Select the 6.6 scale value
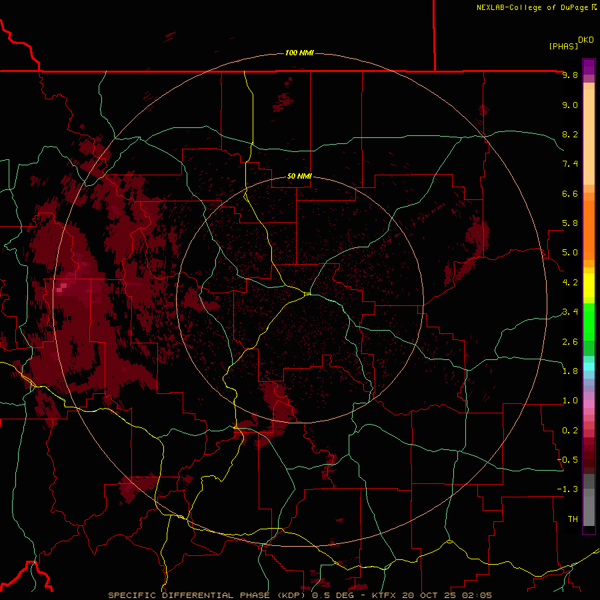 tap(570, 193)
